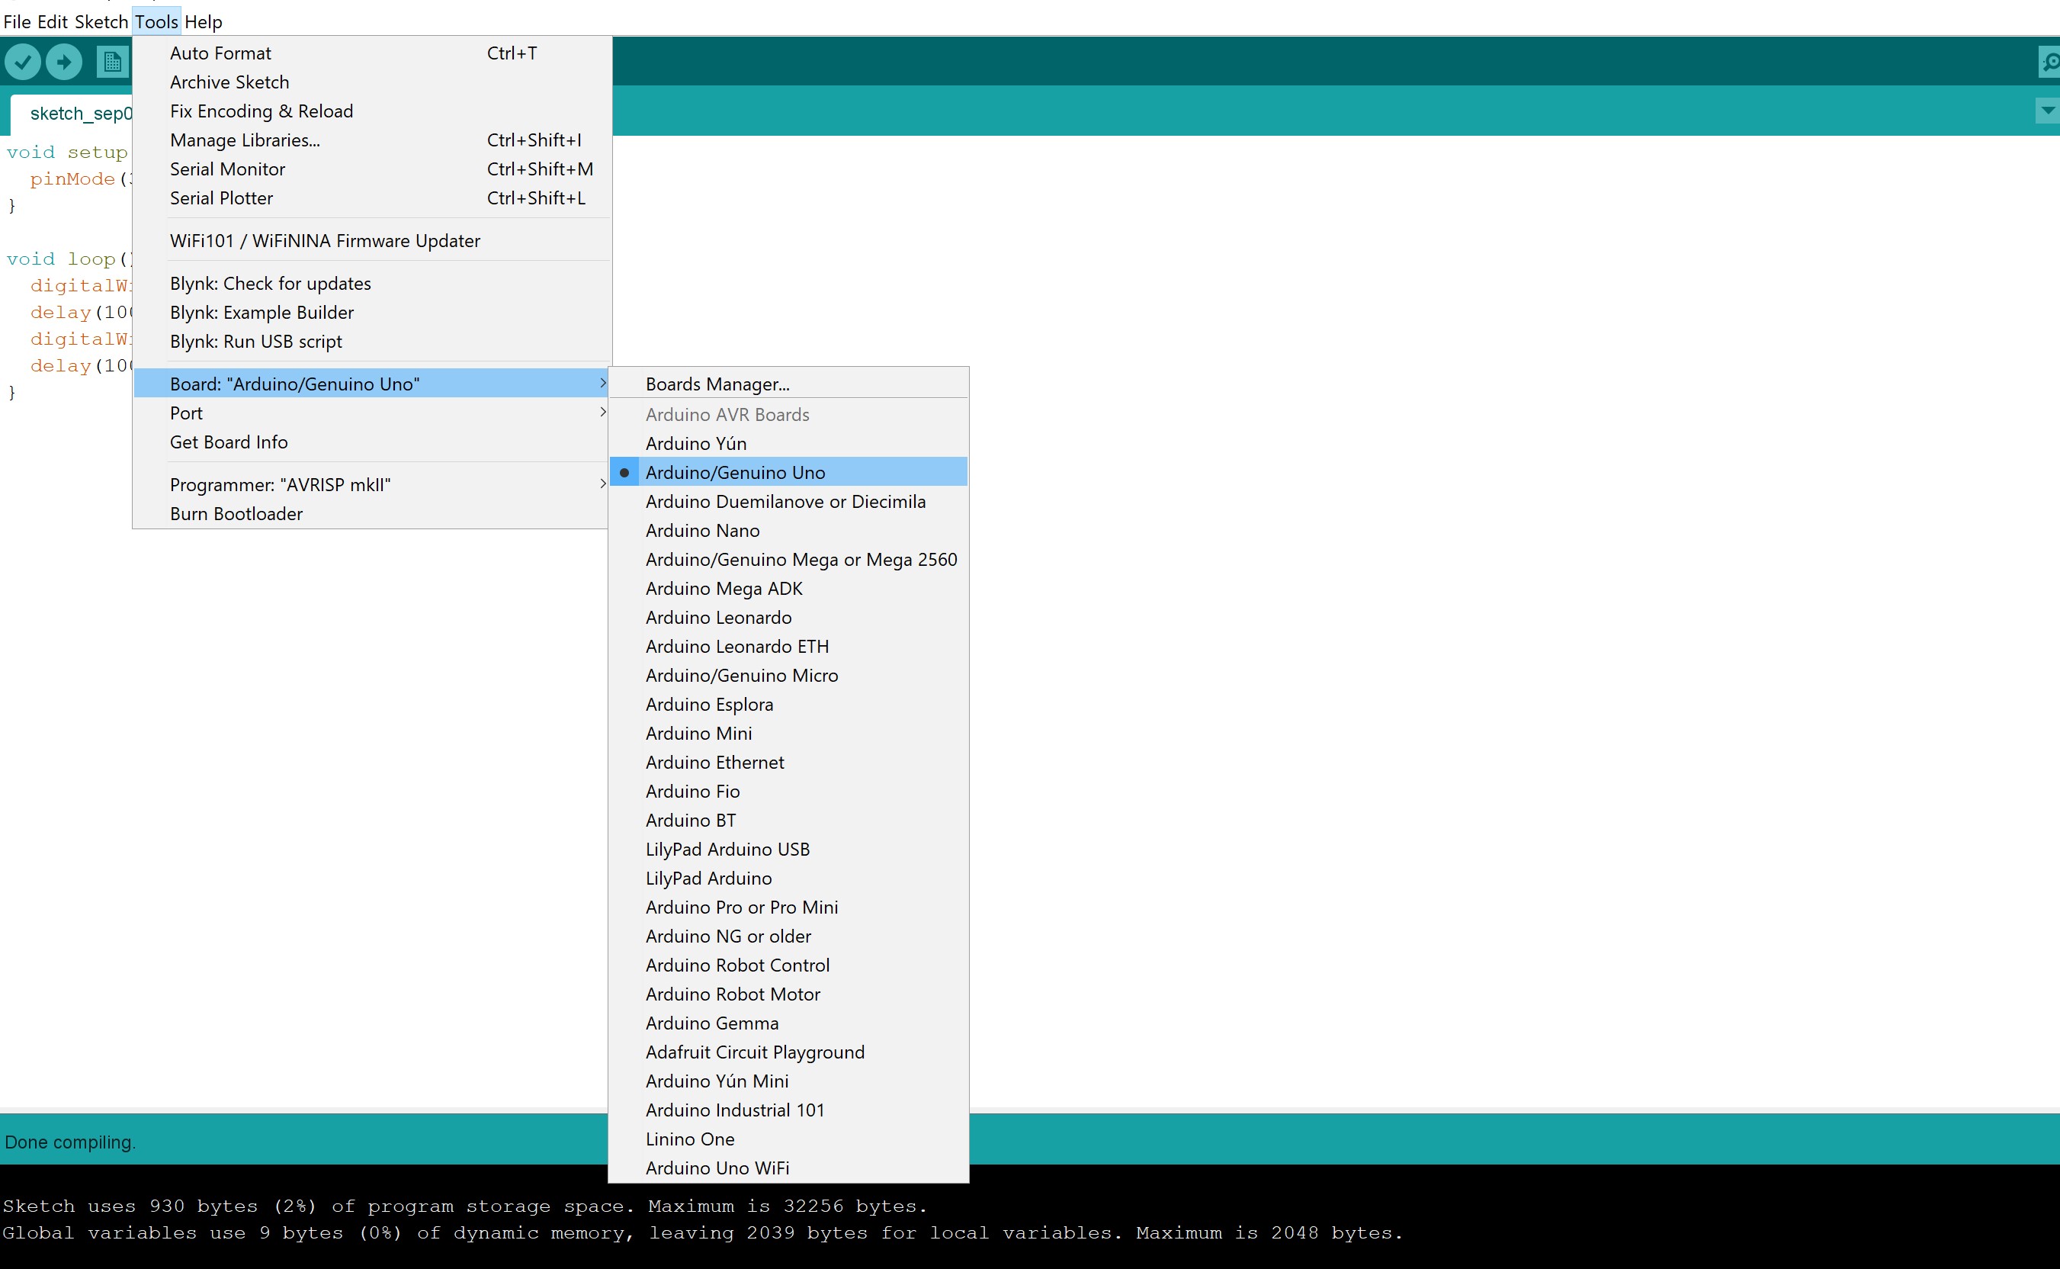2060x1269 pixels.
Task: Click the 'Done compiling.' status message
Action: pyautogui.click(x=69, y=1142)
